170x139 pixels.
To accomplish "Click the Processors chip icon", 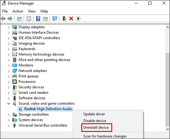I will coord(15,82).
